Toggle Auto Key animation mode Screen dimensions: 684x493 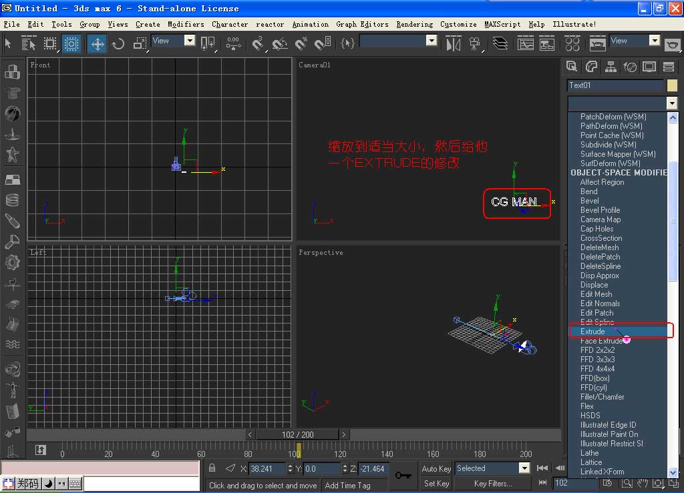(x=436, y=468)
